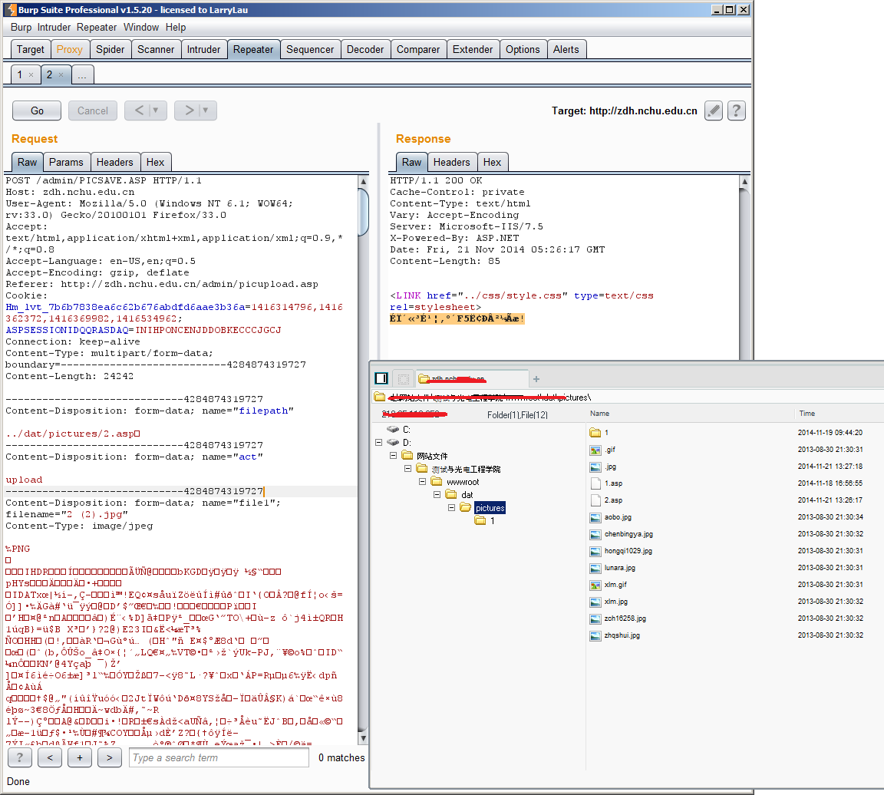Click the Go button

click(37, 111)
